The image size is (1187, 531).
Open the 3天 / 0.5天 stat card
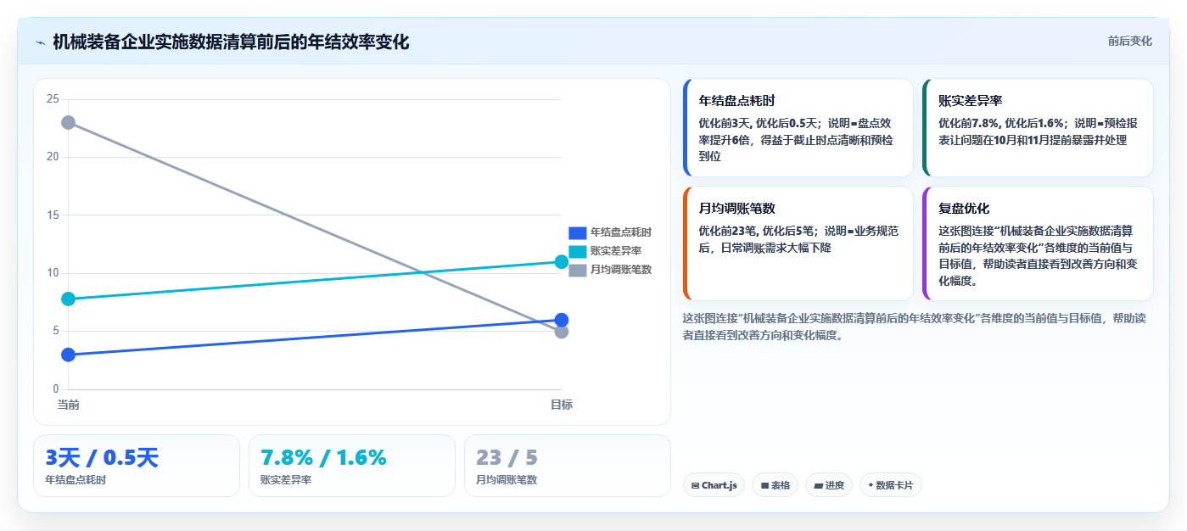tap(137, 466)
